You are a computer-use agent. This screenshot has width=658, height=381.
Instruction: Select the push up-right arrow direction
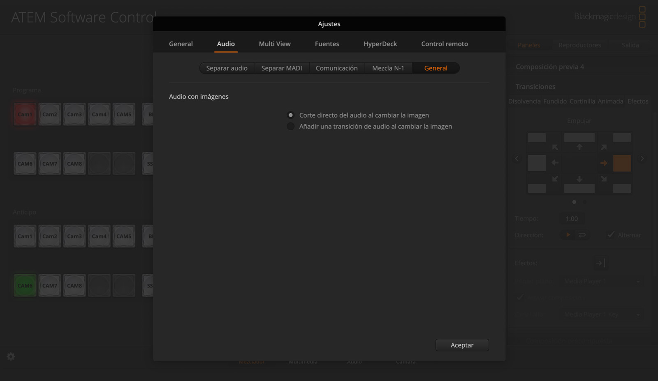(x=604, y=147)
